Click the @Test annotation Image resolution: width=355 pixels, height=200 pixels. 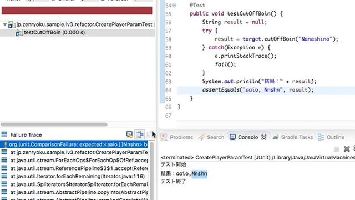click(197, 5)
